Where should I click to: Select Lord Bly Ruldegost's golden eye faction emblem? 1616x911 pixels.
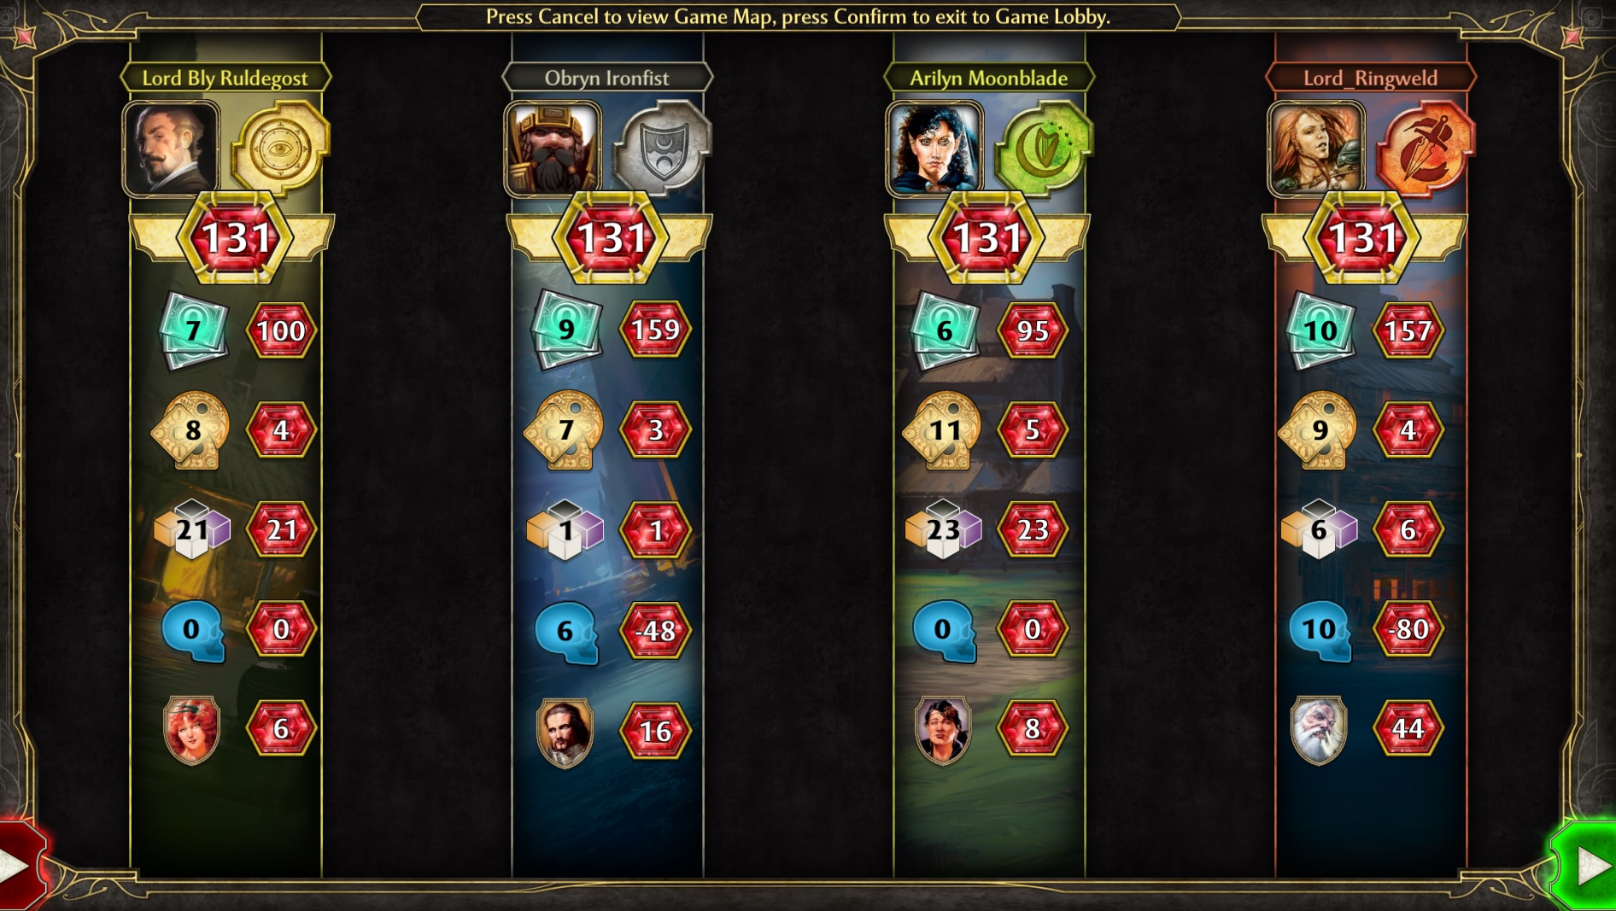pyautogui.click(x=281, y=148)
